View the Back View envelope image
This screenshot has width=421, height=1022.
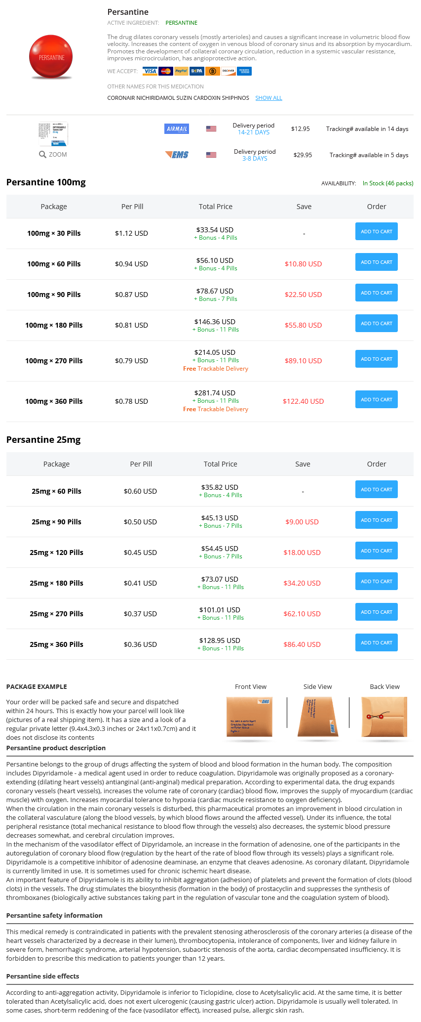pos(384,717)
